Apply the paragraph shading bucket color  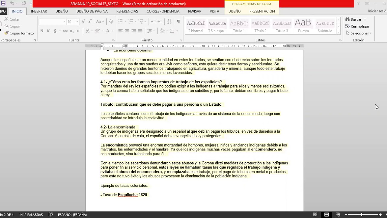click(162, 31)
